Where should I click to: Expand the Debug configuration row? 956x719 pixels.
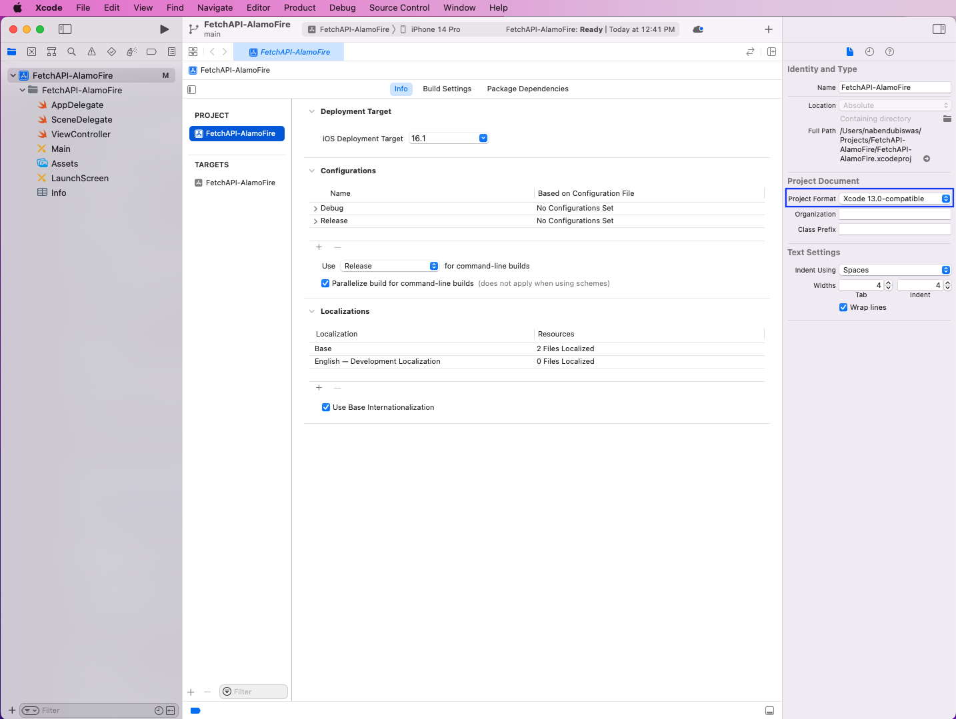315,209
